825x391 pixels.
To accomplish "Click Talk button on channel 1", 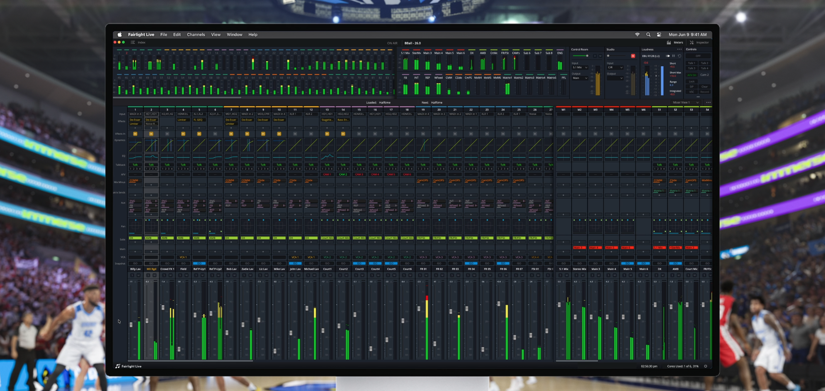I will (x=135, y=165).
